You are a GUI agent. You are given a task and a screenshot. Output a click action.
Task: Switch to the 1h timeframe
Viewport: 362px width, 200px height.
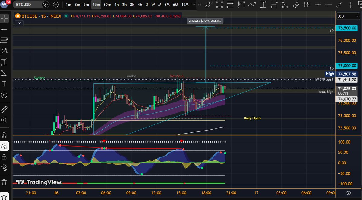(117, 5)
